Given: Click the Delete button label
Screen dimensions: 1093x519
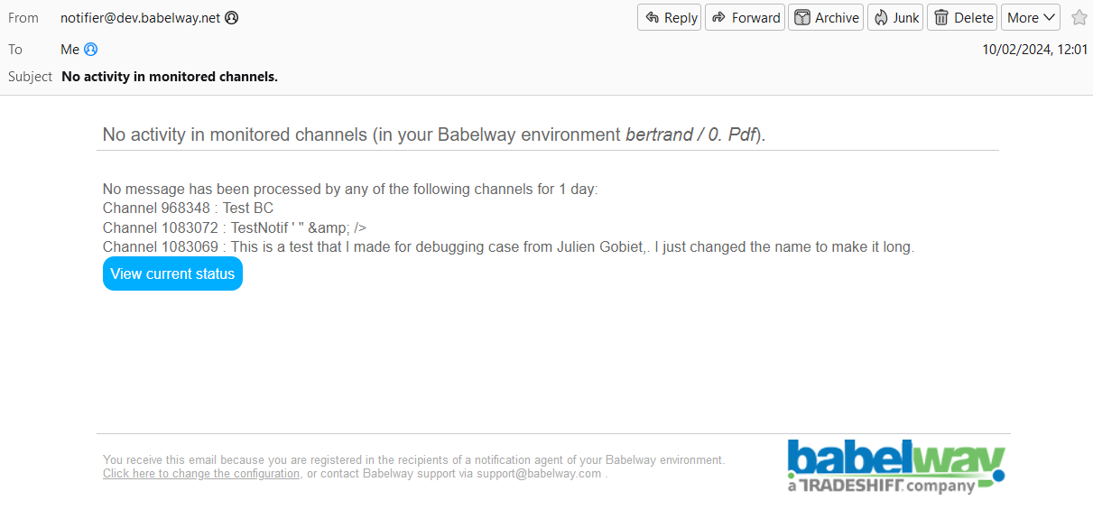Looking at the screenshot, I should 974,17.
